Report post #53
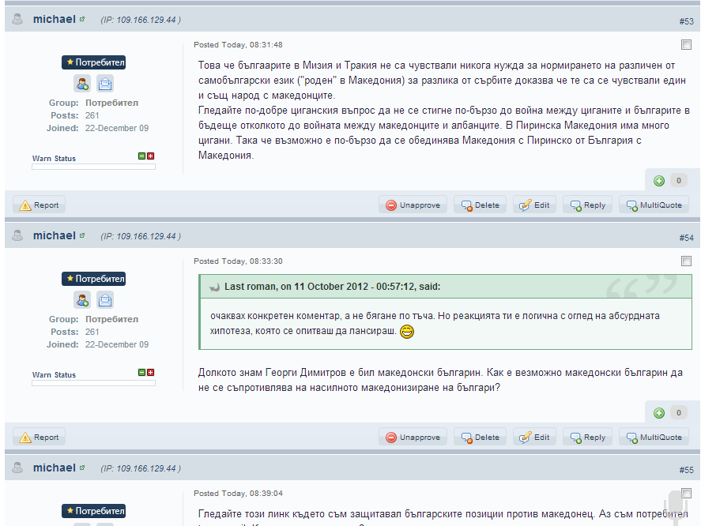 tap(40, 205)
